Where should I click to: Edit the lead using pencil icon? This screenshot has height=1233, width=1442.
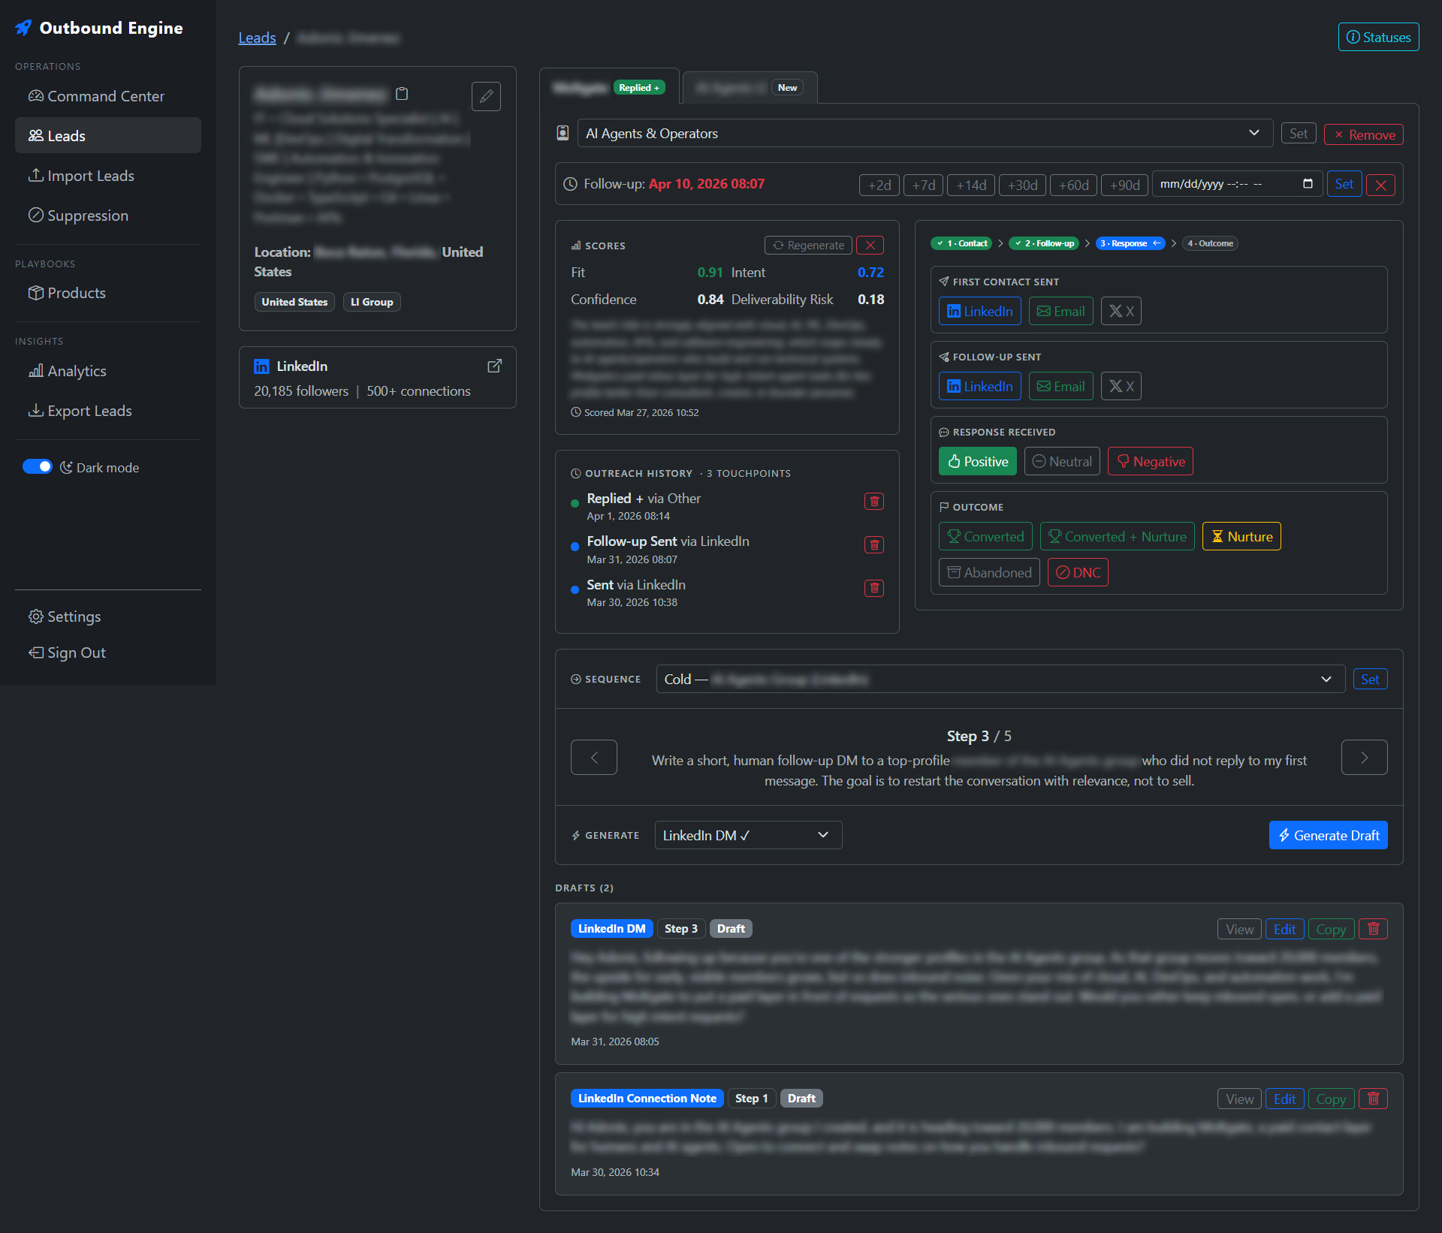486,97
